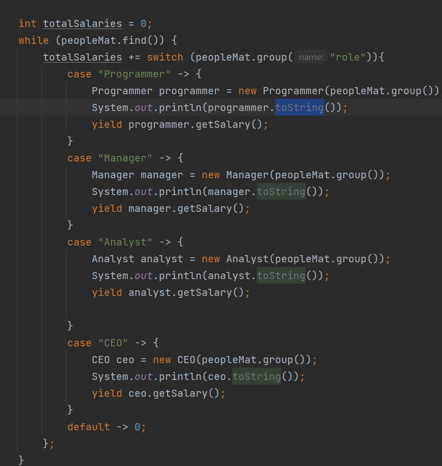The image size is (442, 466).
Task: Click 'new' before the CEO constructor
Action: point(162,360)
